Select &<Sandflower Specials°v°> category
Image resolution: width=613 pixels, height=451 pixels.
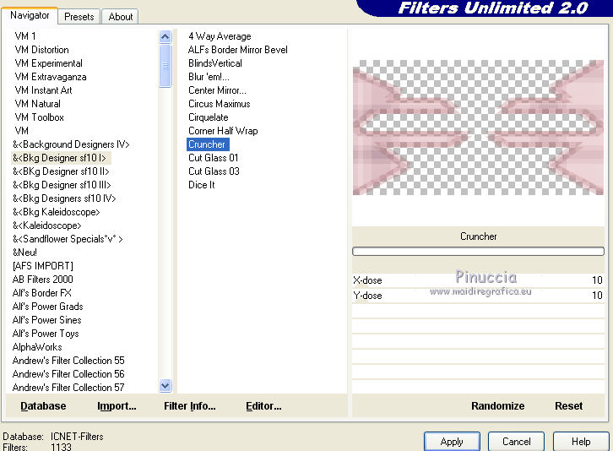(x=68, y=239)
